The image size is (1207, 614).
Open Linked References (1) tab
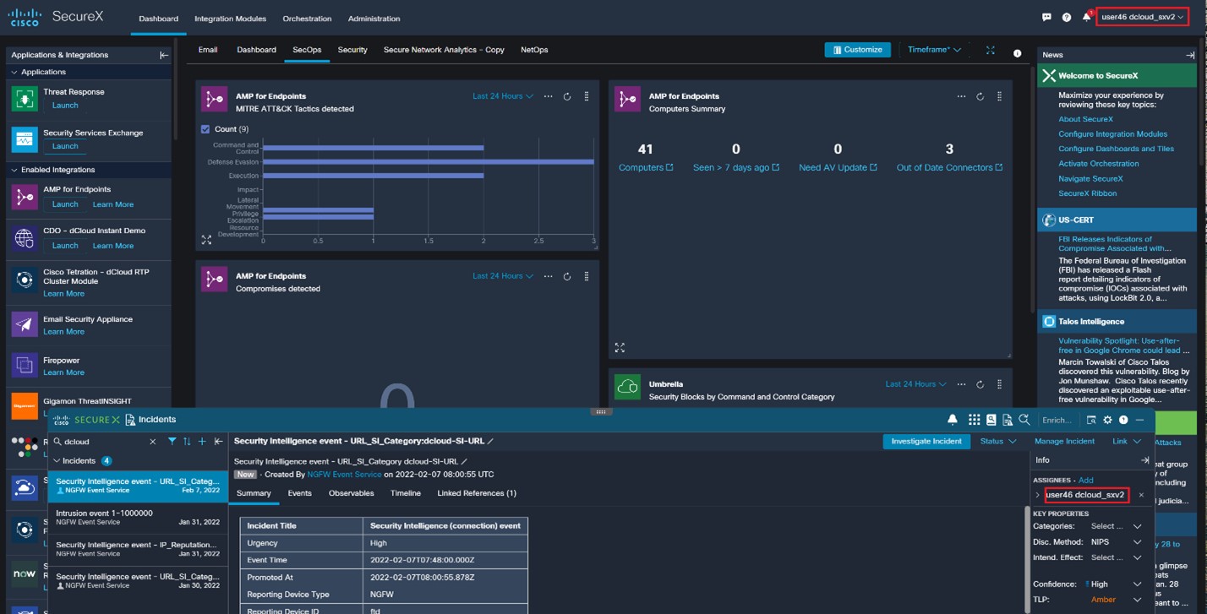point(477,493)
